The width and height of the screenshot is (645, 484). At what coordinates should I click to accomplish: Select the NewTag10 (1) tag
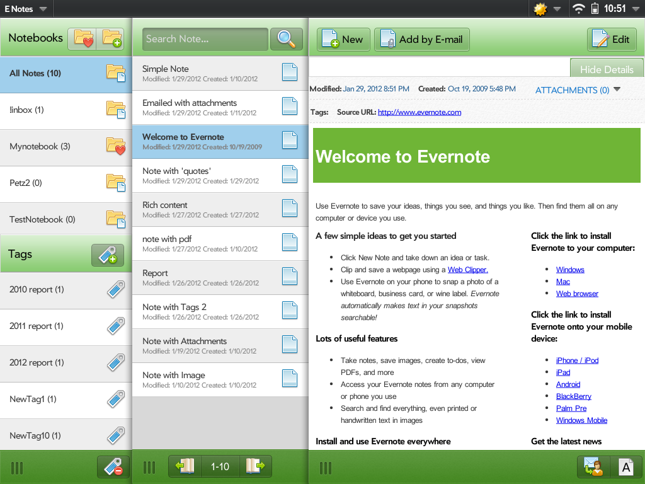66,435
